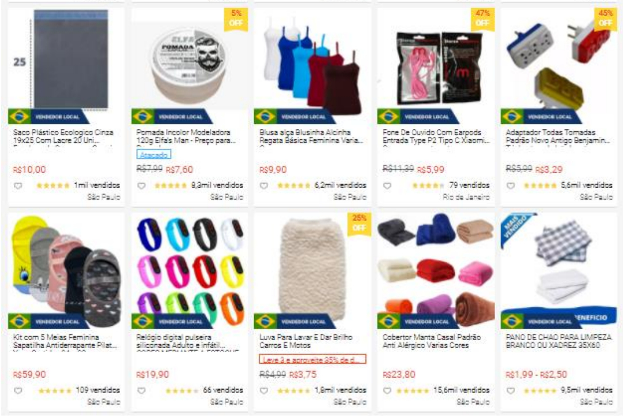
Task: Click the 47% OFF discount badge
Action: tap(482, 18)
